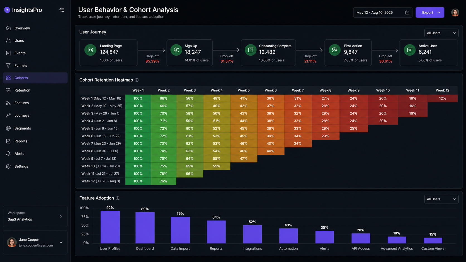Click the Reports document icon
The width and height of the screenshot is (466, 262).
8,141
